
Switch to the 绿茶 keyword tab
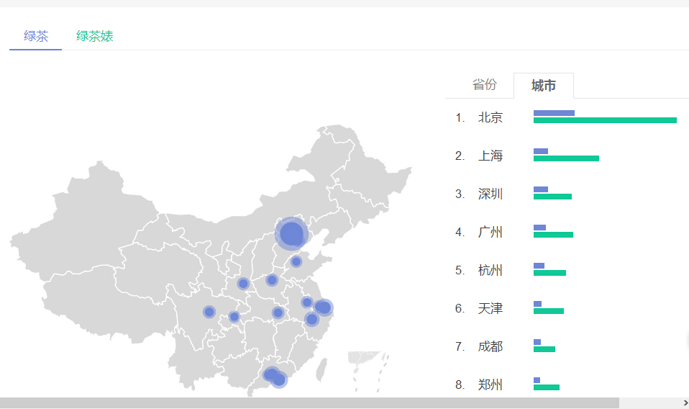pos(35,36)
